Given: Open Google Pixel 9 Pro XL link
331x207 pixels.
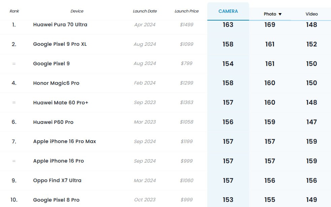Looking at the screenshot, I should [x=60, y=44].
